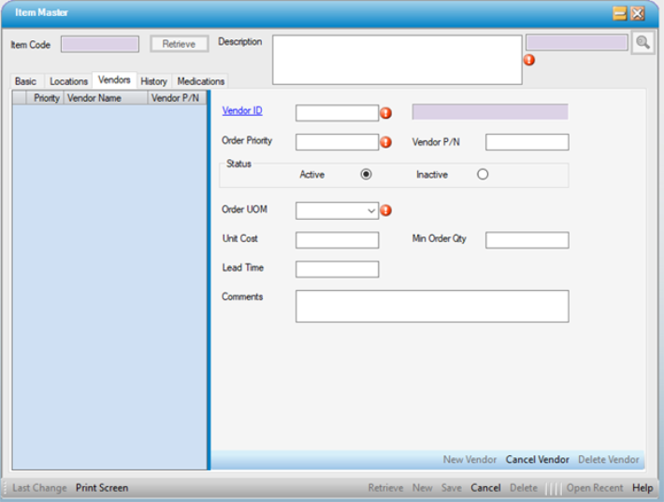Click the magnifying glass search icon
This screenshot has width=664, height=502.
click(642, 43)
